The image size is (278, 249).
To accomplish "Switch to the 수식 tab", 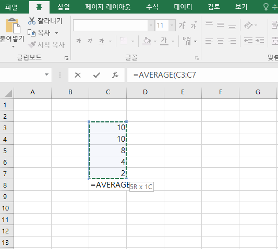I will click(x=152, y=7).
